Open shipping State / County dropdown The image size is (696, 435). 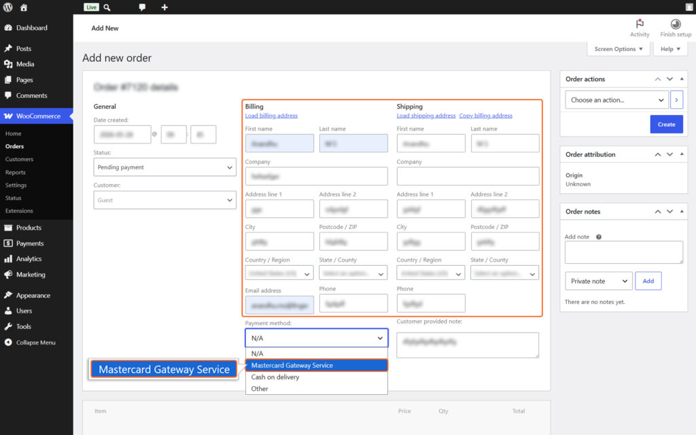(x=505, y=273)
